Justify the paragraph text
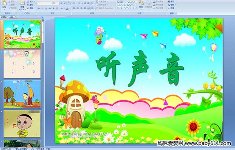The height and width of the screenshot is (150, 235). [x=85, y=8]
